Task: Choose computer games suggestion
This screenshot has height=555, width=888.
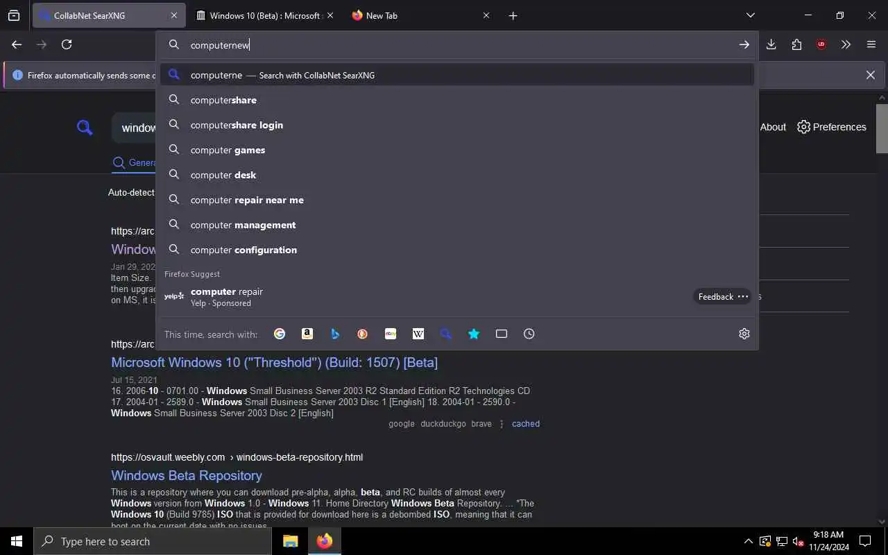Action: coord(457,150)
